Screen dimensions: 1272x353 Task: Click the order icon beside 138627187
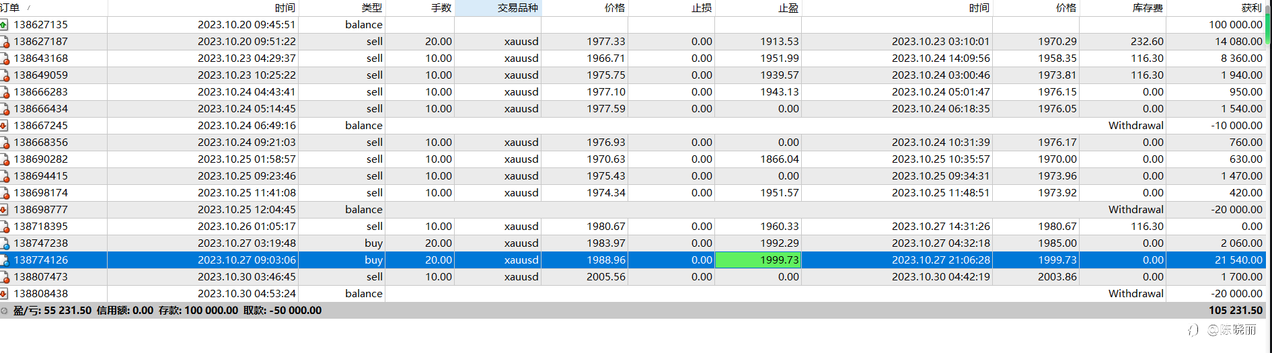coord(4,42)
